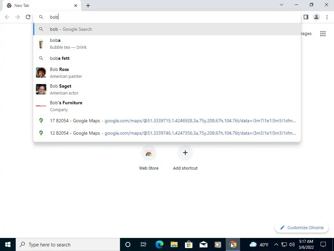Open Task View on the taskbar
Viewport: 334px width, 251px height.
pos(144,244)
